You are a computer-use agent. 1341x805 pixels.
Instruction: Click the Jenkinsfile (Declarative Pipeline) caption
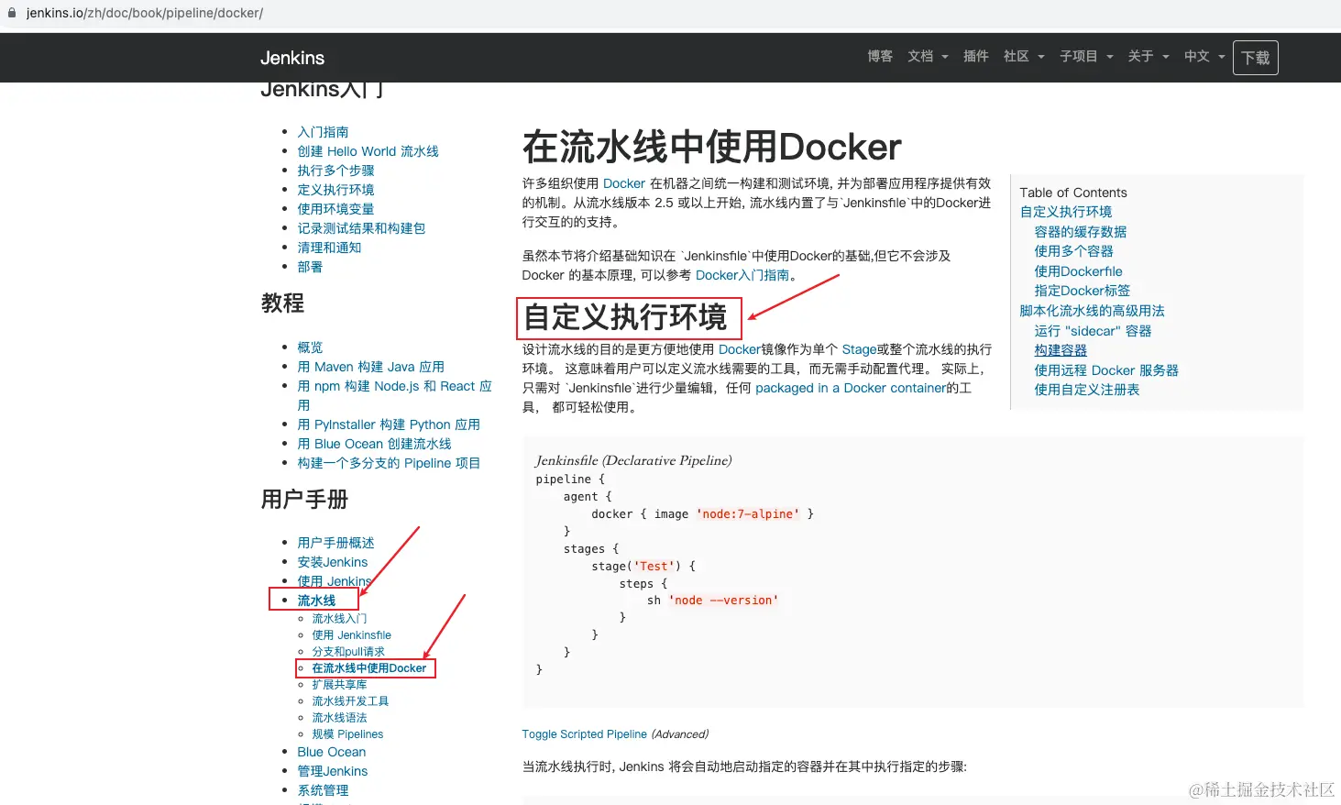tap(633, 460)
